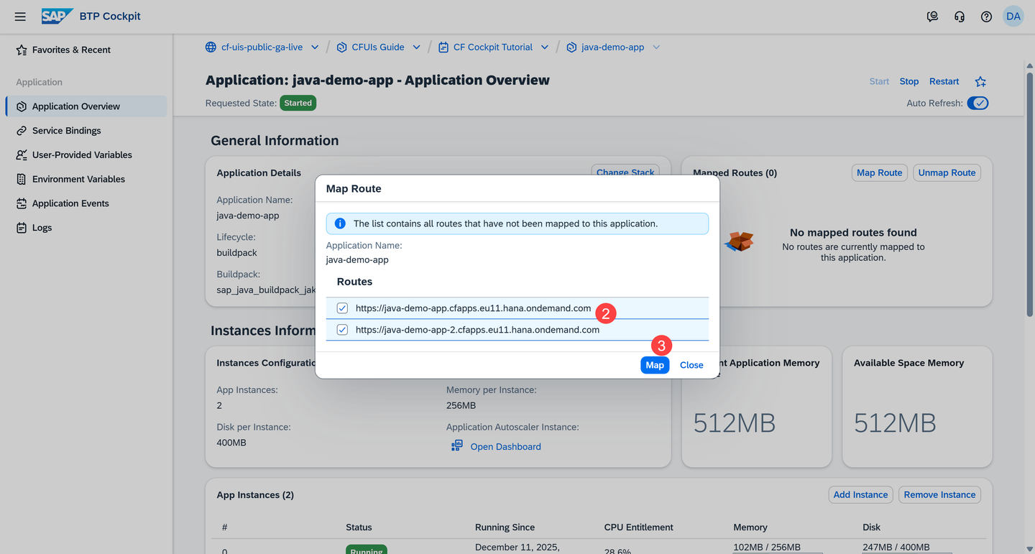Click the SAP logo
This screenshot has height=554, width=1035.
pos(57,16)
